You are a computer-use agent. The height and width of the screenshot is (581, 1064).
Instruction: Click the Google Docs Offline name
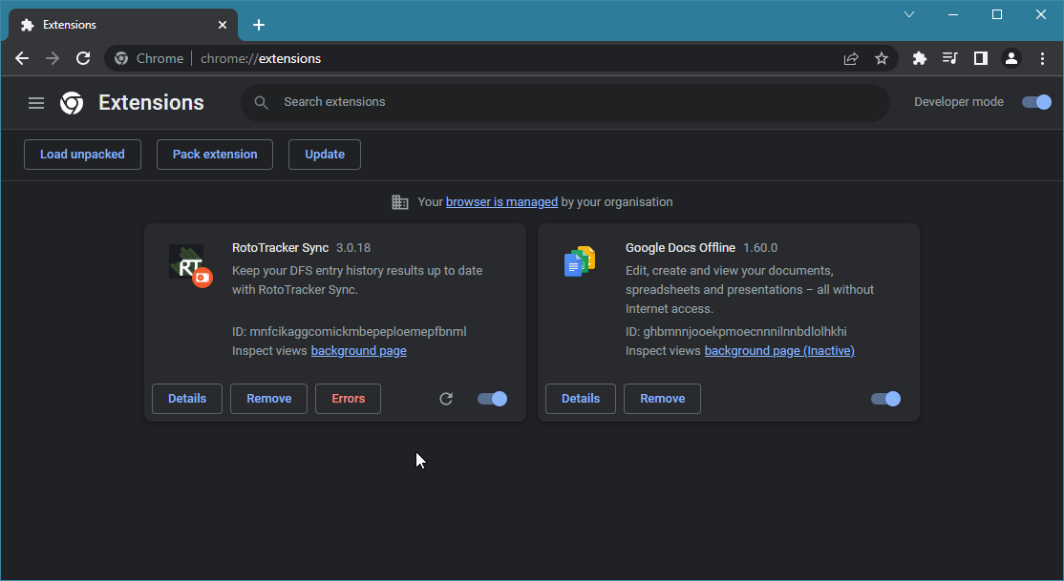tap(680, 248)
